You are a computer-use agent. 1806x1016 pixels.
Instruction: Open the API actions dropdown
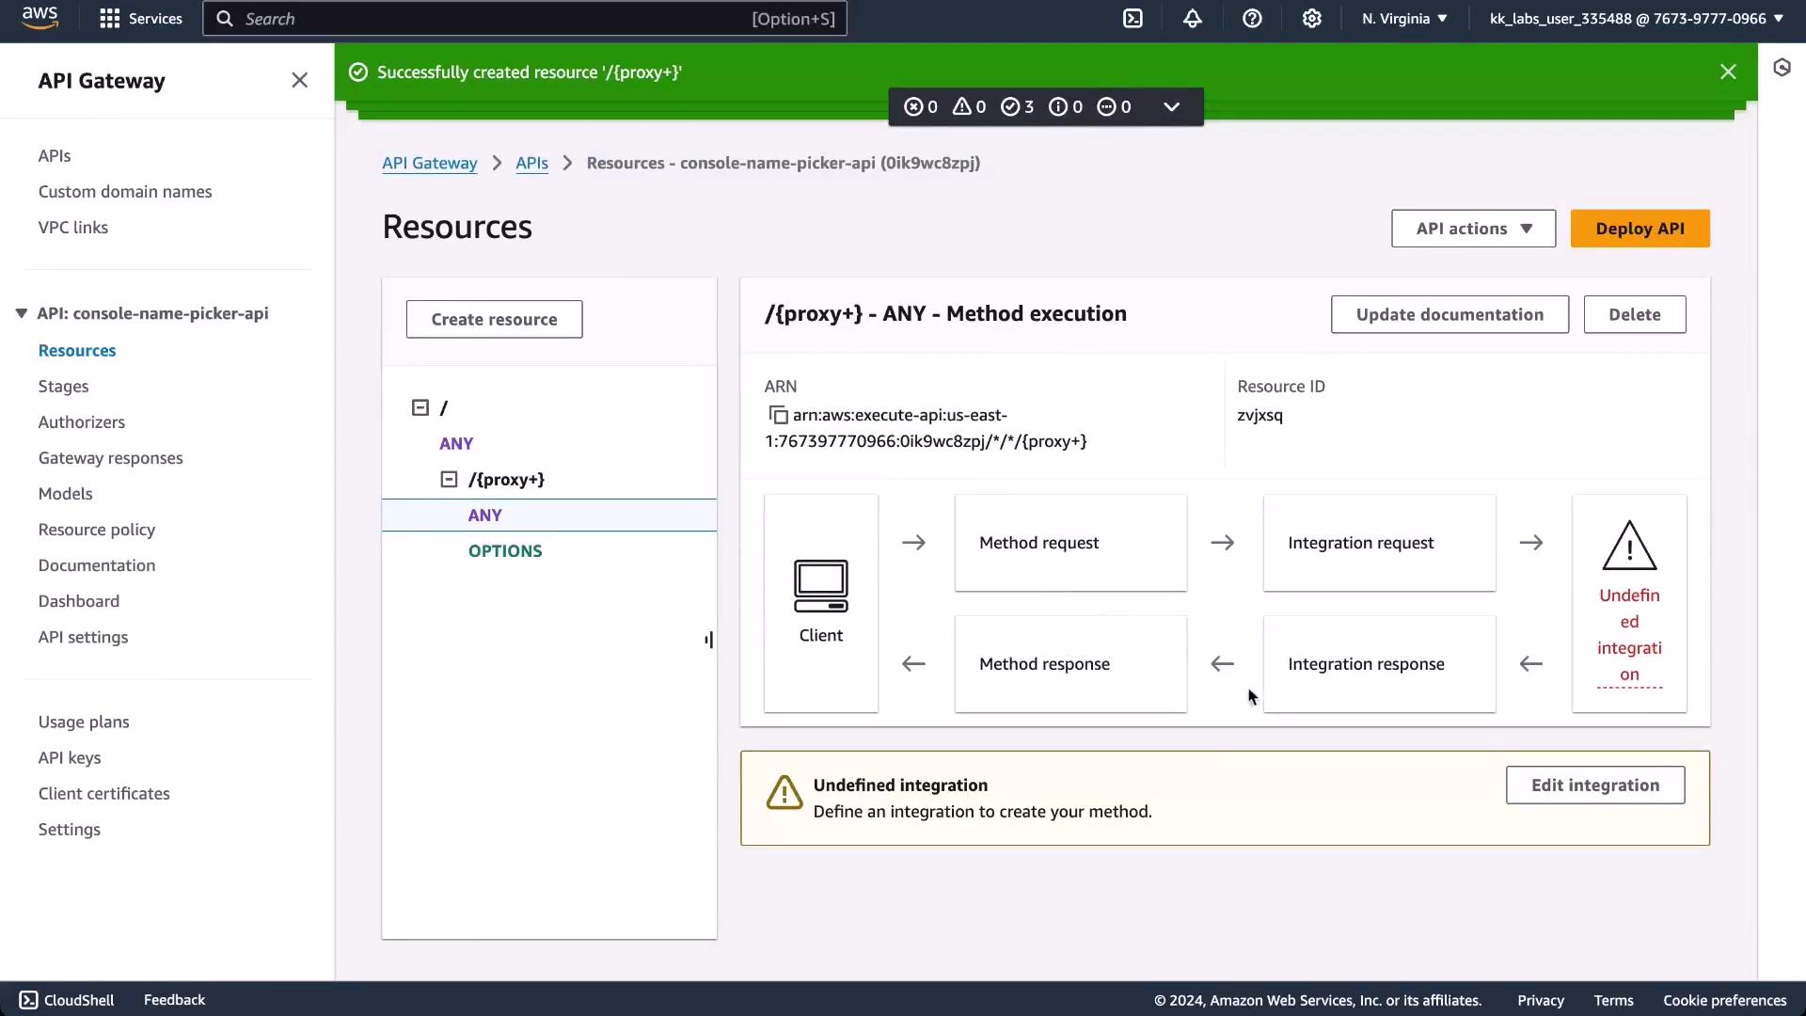tap(1473, 229)
